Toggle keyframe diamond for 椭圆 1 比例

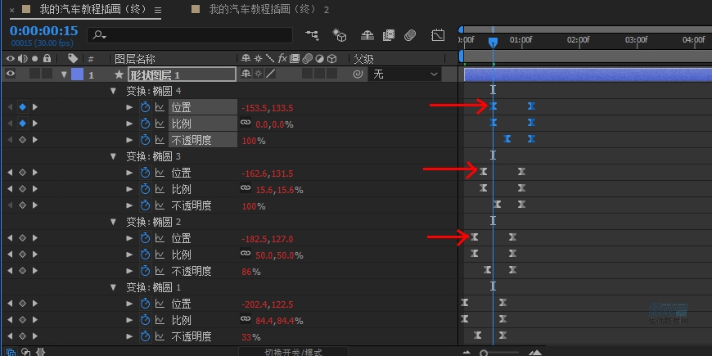(22, 320)
